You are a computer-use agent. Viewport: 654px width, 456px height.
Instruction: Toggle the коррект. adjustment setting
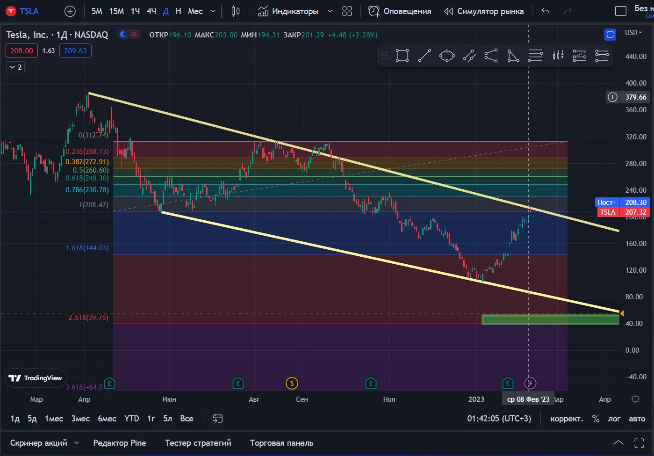pyautogui.click(x=567, y=419)
